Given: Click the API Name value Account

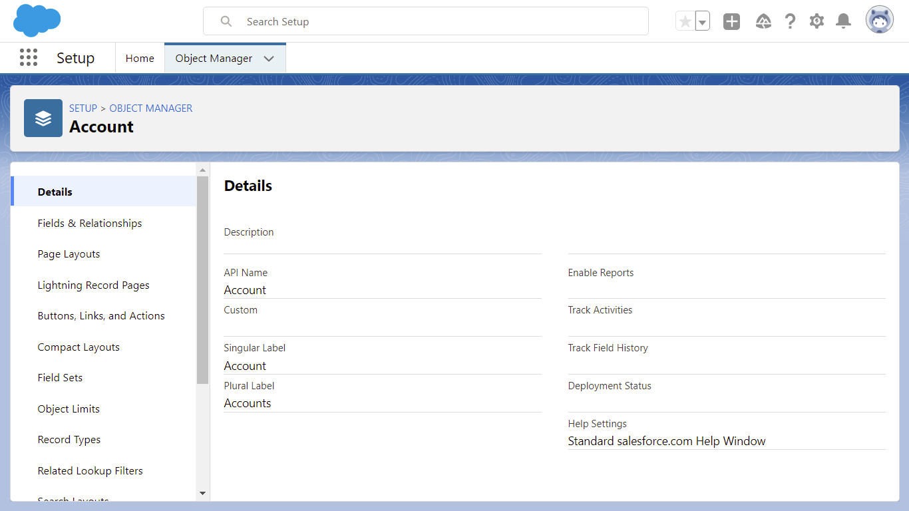Looking at the screenshot, I should (x=245, y=290).
